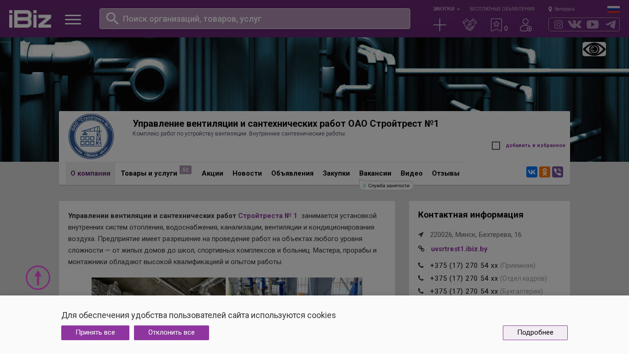Open the favorites bookmark star icon
629x354 pixels.
point(496,25)
